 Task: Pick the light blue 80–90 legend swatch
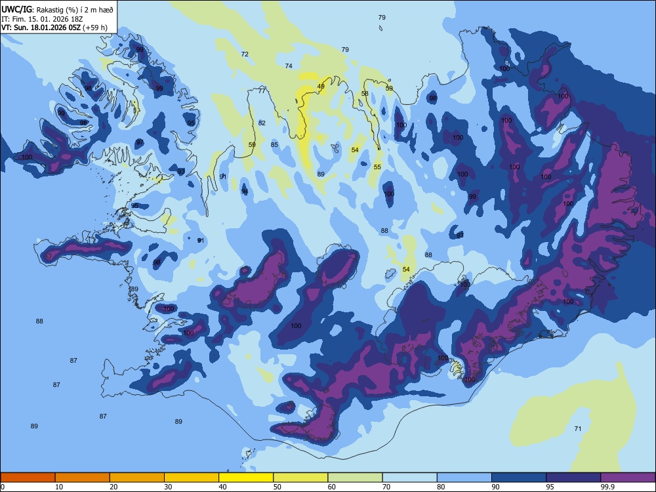[464, 478]
